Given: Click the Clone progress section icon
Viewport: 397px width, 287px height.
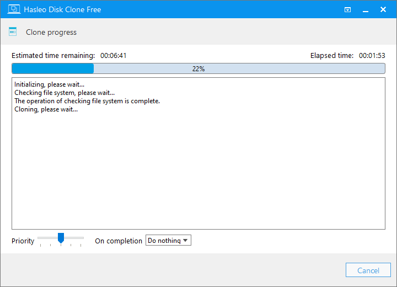Looking at the screenshot, I should tap(13, 31).
